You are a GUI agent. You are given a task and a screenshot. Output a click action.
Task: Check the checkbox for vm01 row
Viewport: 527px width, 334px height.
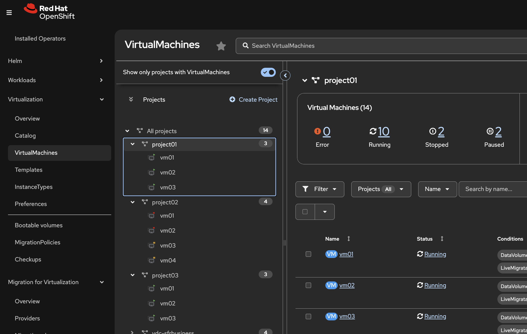click(308, 254)
